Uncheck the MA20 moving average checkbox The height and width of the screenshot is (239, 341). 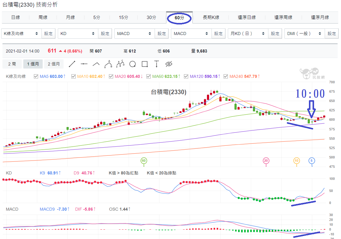coord(111,76)
